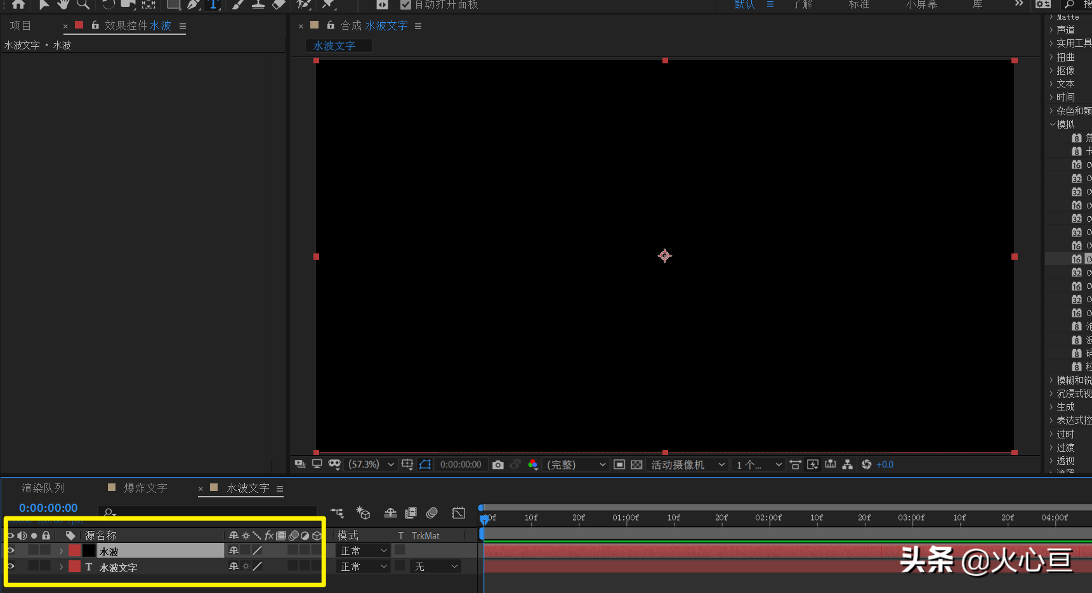Collapse the 模拟 effects category

pyautogui.click(x=1053, y=124)
